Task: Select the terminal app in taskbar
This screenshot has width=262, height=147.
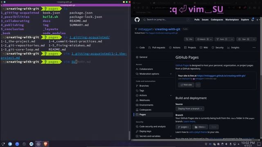Action: point(38,144)
